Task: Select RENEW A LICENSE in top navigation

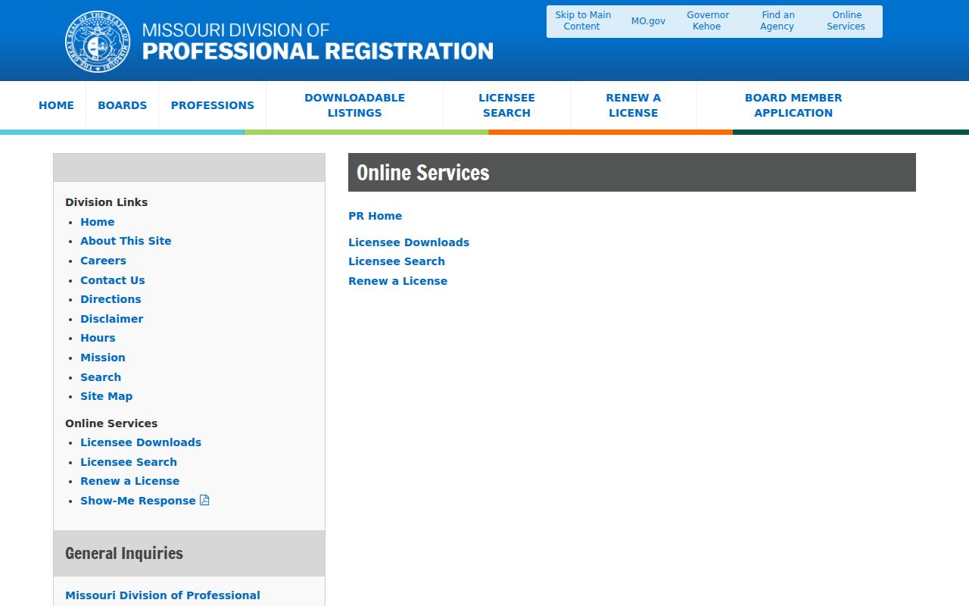Action: click(x=634, y=105)
